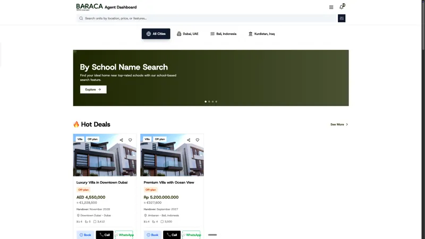The width and height of the screenshot is (425, 239).
Task: Click Villa tag on Downtown Dubai card
Action: (80, 139)
